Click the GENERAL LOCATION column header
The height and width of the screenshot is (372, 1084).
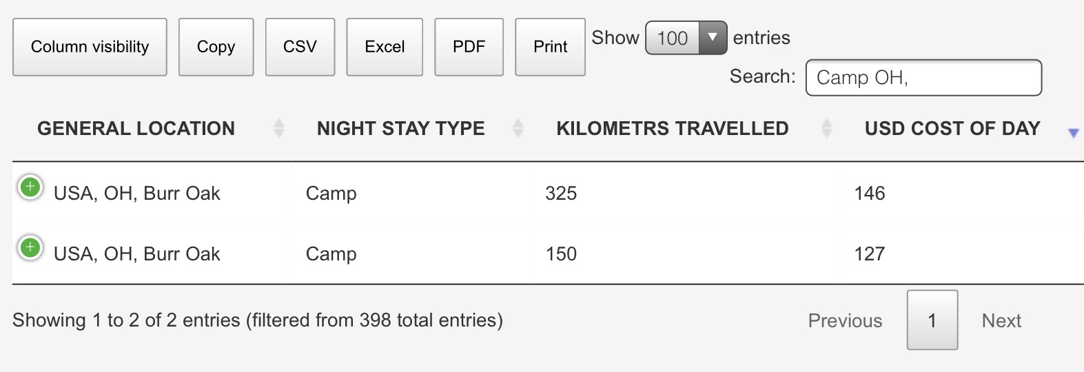click(x=136, y=128)
